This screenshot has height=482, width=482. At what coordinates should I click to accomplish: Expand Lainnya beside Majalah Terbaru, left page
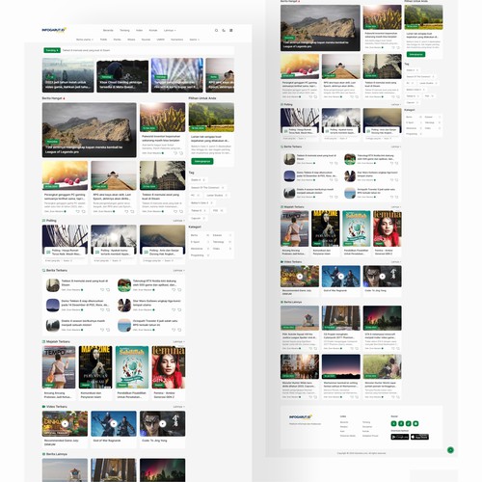(x=178, y=341)
